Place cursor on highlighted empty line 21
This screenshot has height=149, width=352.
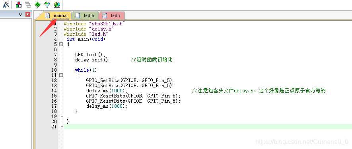pos(208,127)
